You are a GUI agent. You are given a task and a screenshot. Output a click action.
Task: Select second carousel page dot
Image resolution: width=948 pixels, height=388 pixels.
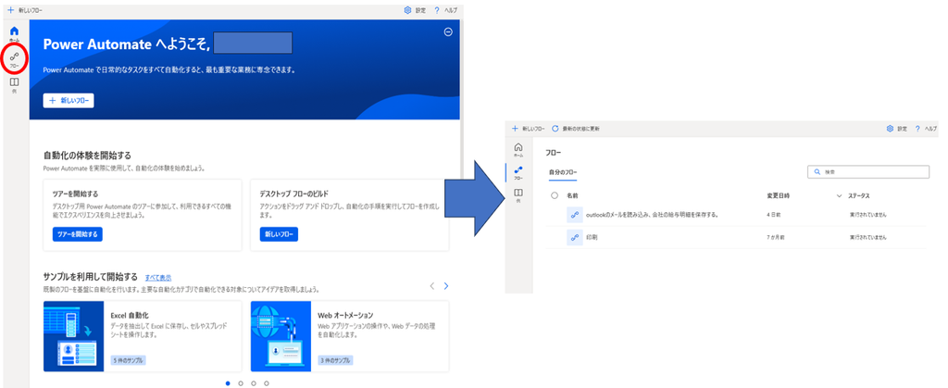tap(241, 382)
